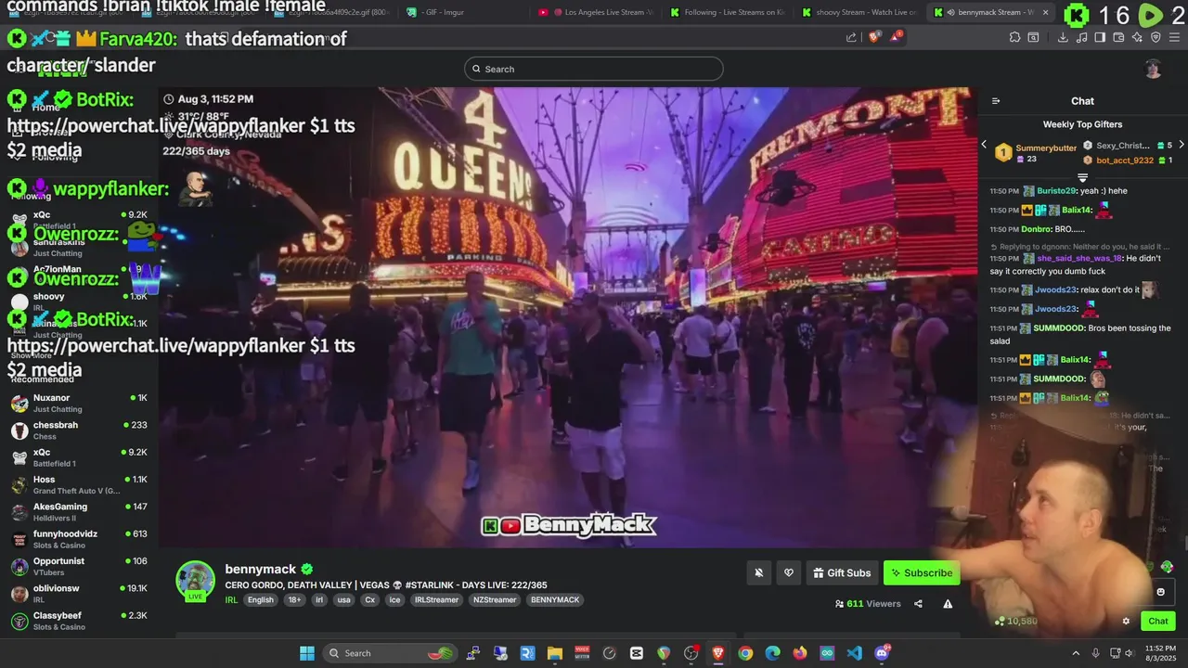Follow bennymack with the heart button
Screen dimensions: 1188x668
pyautogui.click(x=789, y=573)
